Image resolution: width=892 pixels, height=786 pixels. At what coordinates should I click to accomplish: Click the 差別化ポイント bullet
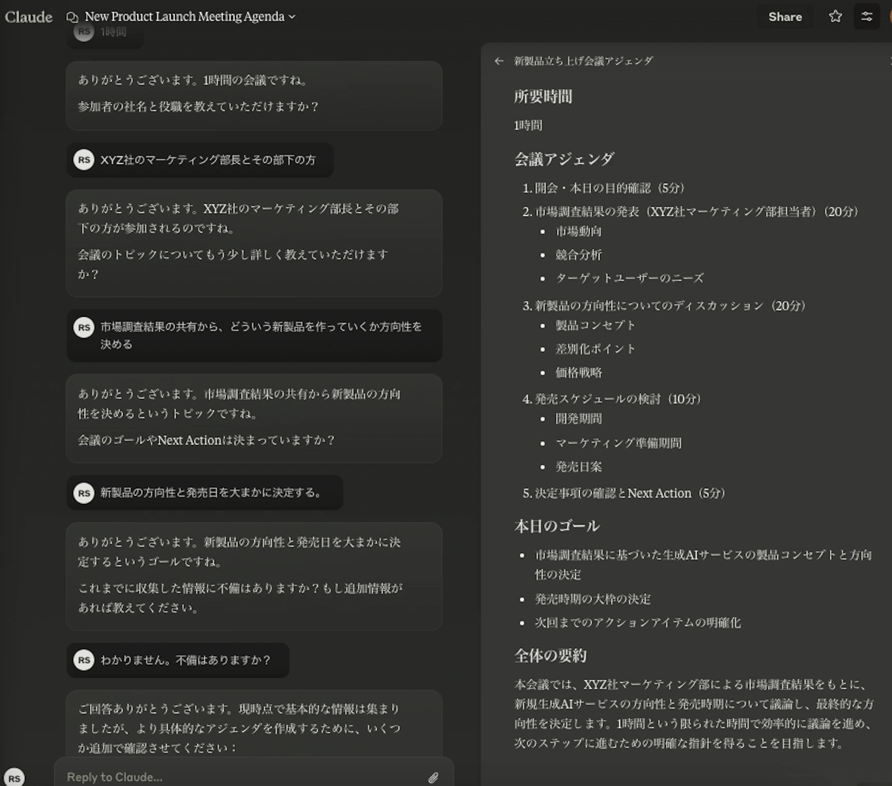(595, 348)
